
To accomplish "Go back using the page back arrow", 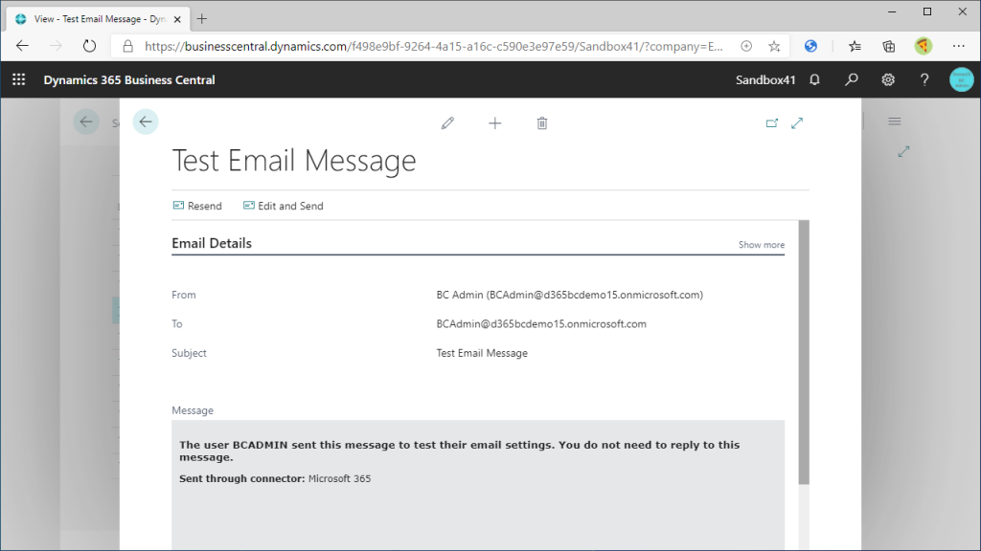I will pos(146,121).
